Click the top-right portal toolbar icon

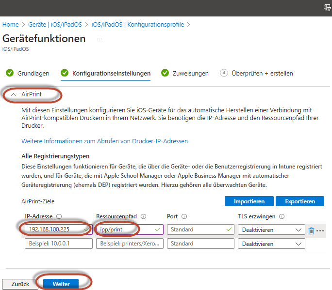click(x=328, y=8)
